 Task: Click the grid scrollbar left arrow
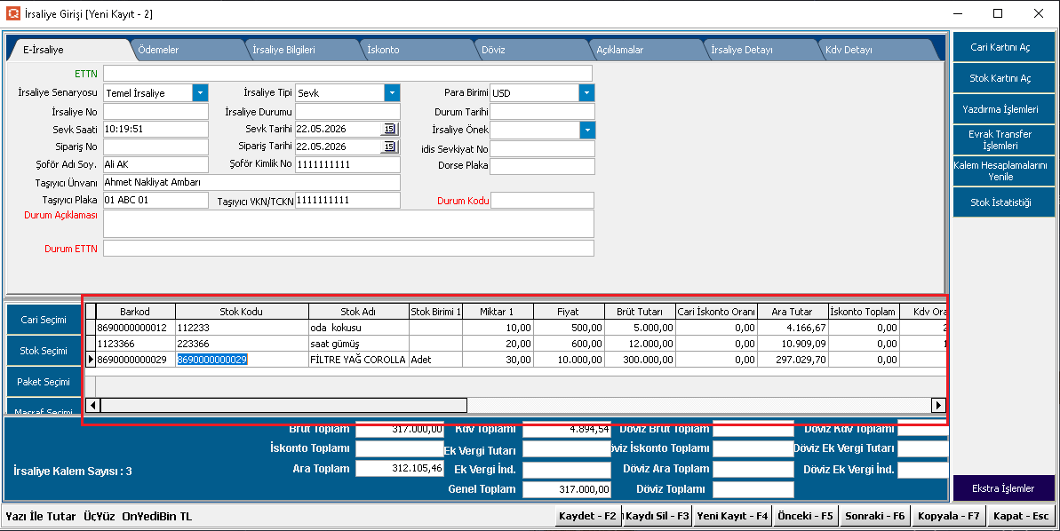[x=93, y=405]
